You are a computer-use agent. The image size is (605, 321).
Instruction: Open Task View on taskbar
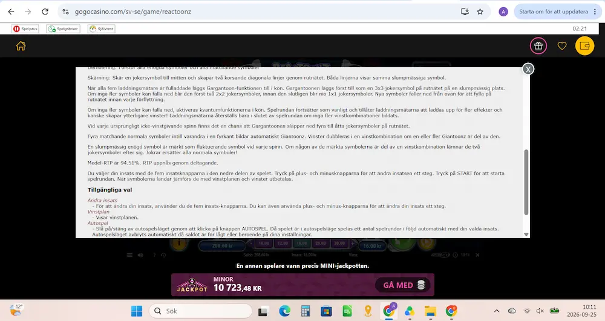point(264,311)
